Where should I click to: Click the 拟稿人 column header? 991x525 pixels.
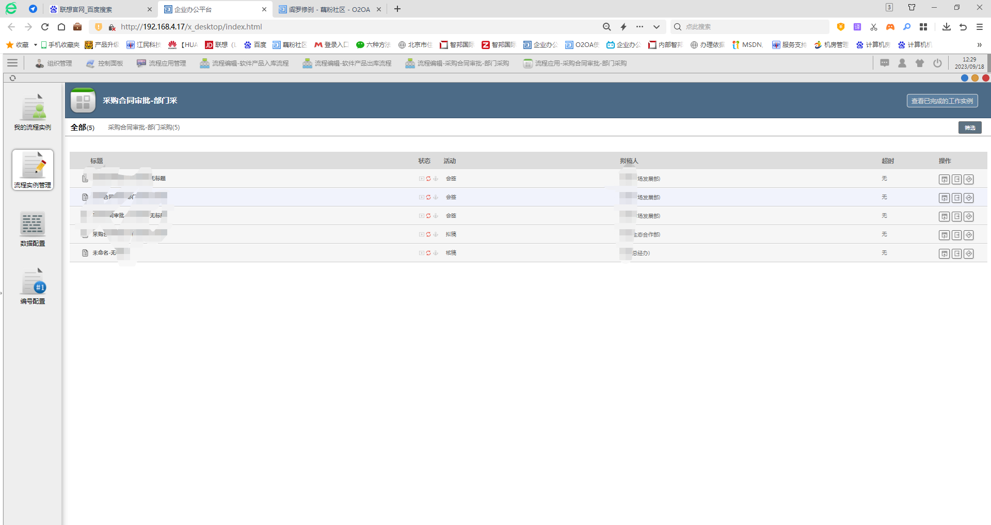[x=629, y=161]
